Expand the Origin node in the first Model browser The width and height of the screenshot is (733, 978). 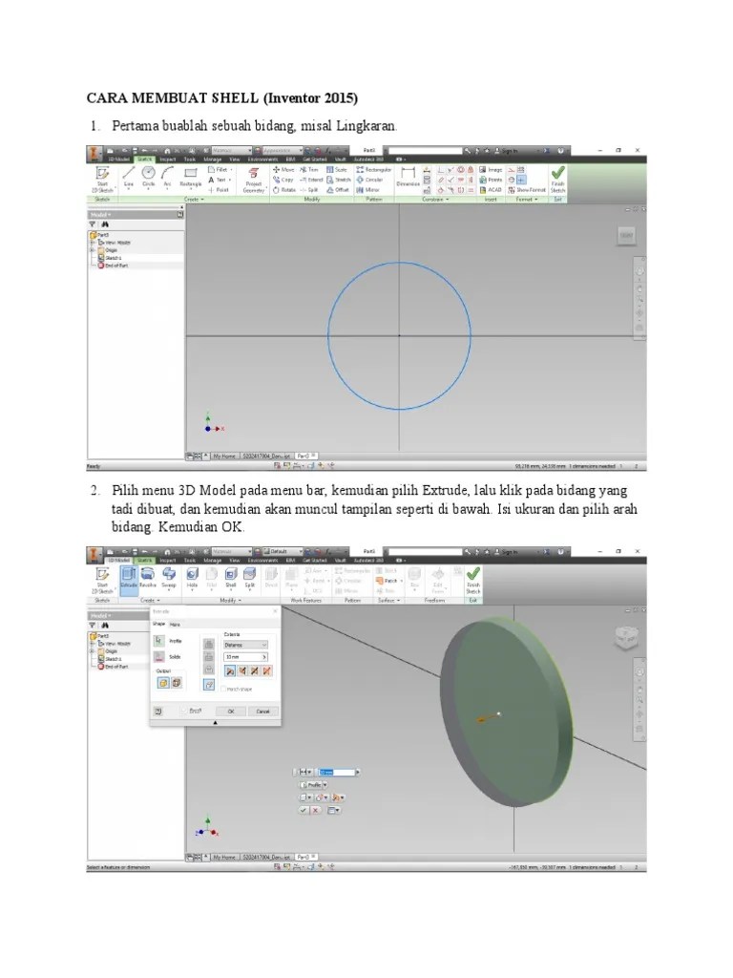coord(93,250)
